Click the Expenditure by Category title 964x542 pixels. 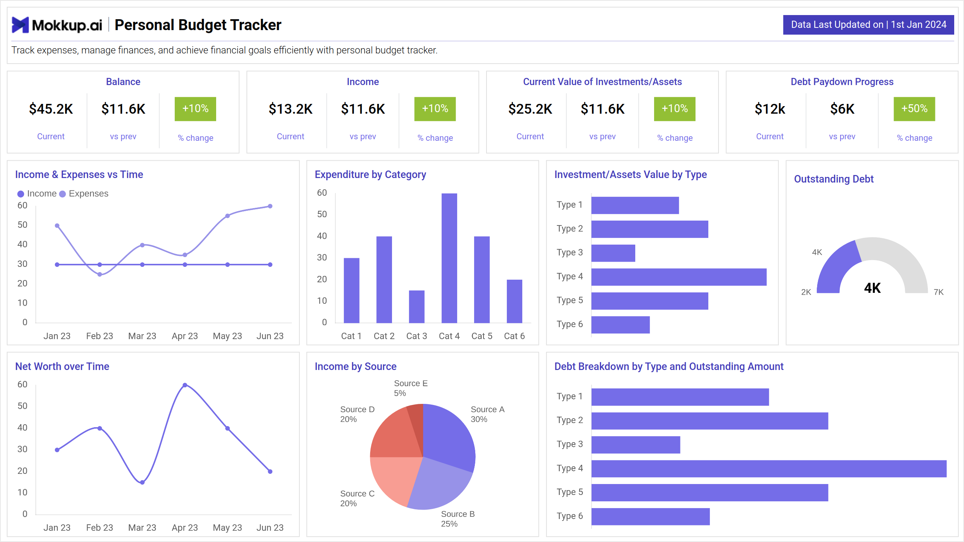pyautogui.click(x=371, y=175)
